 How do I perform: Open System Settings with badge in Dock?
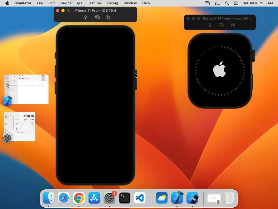pyautogui.click(x=109, y=198)
